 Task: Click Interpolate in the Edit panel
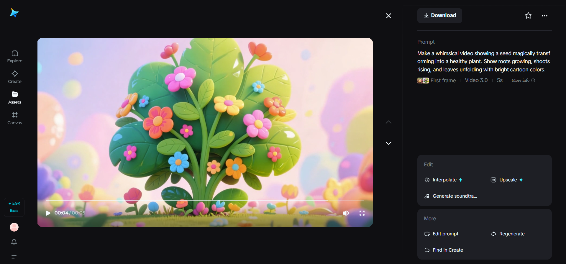444,180
